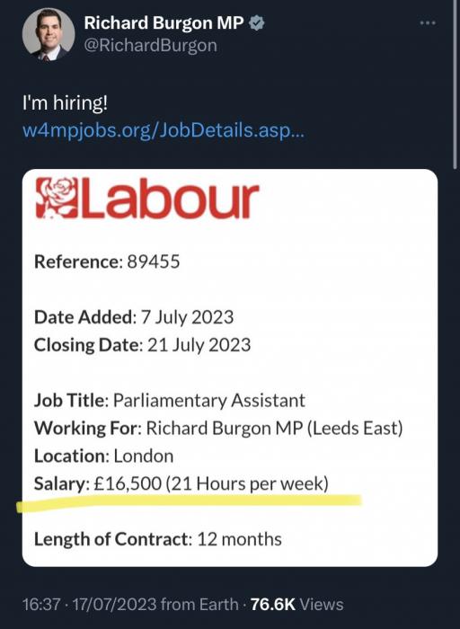Click the verified badge next to name
Screen dimensions: 460x629
(x=257, y=22)
